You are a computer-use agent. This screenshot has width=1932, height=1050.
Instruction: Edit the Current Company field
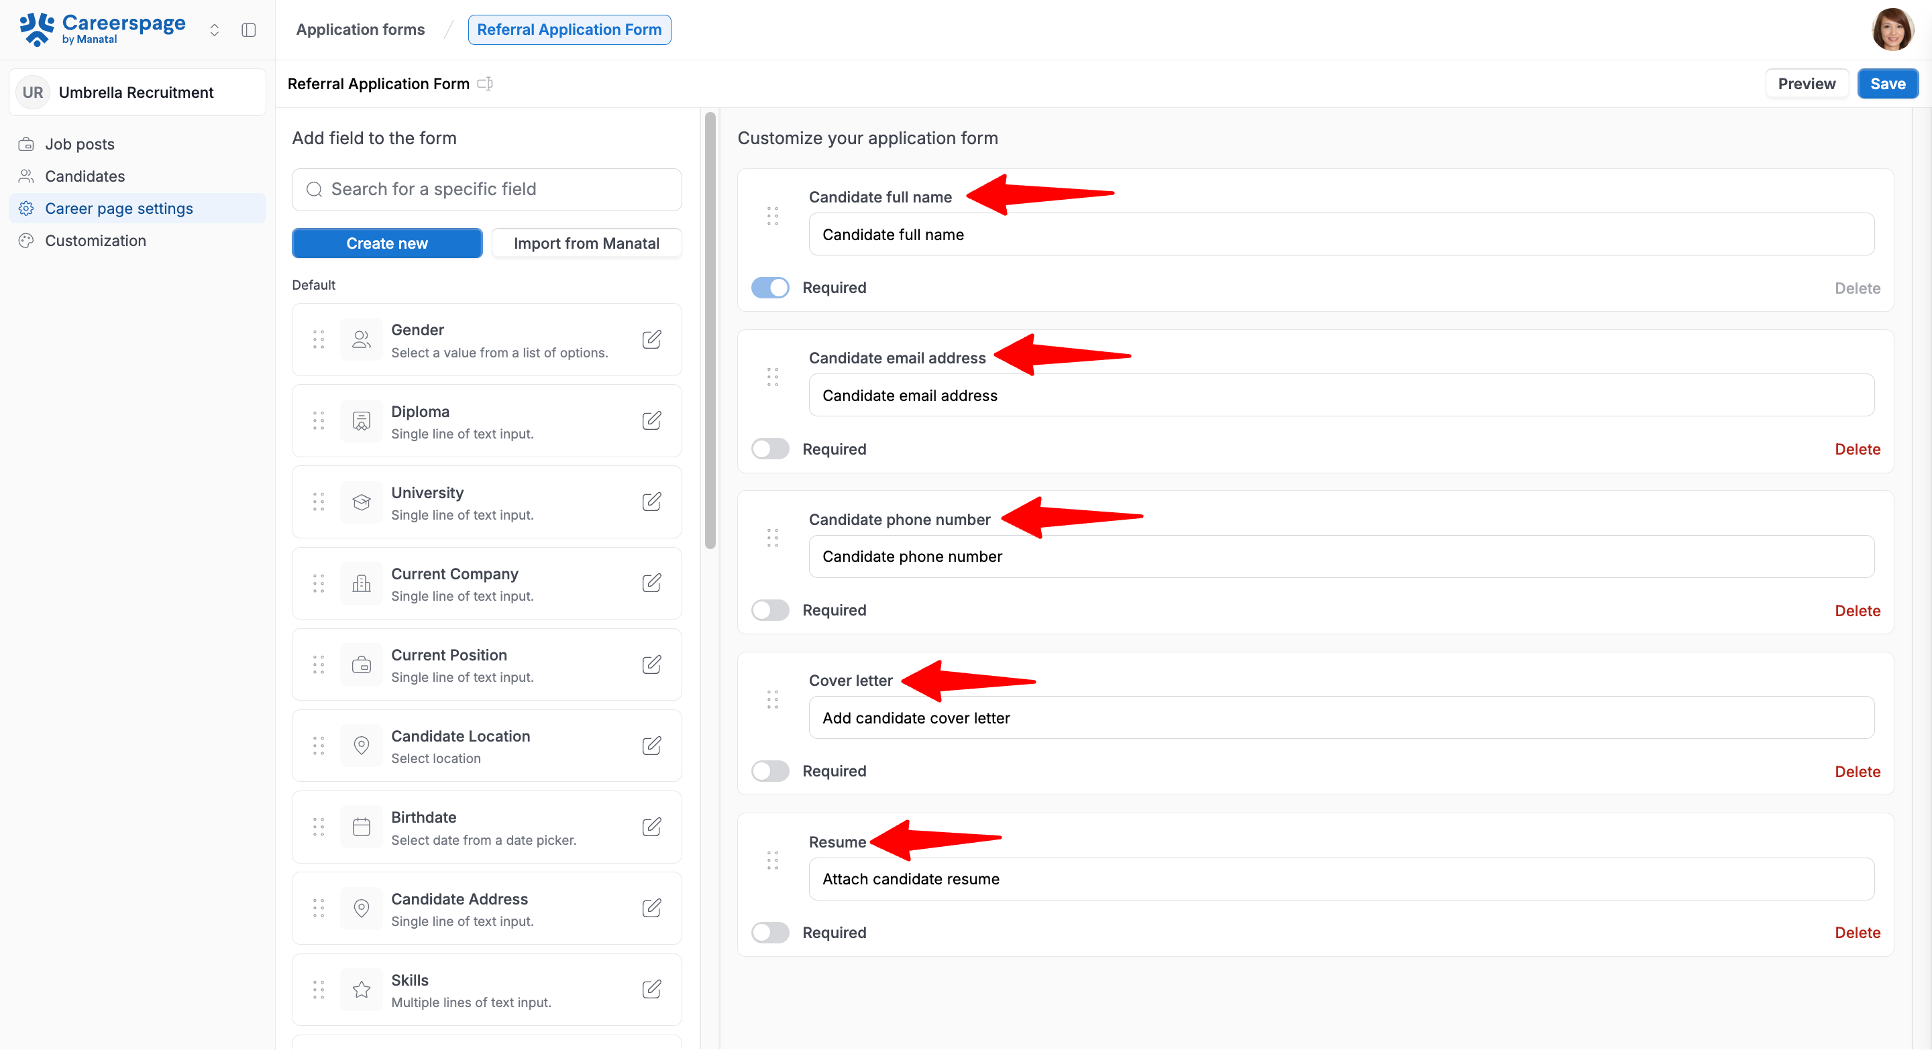click(x=652, y=583)
